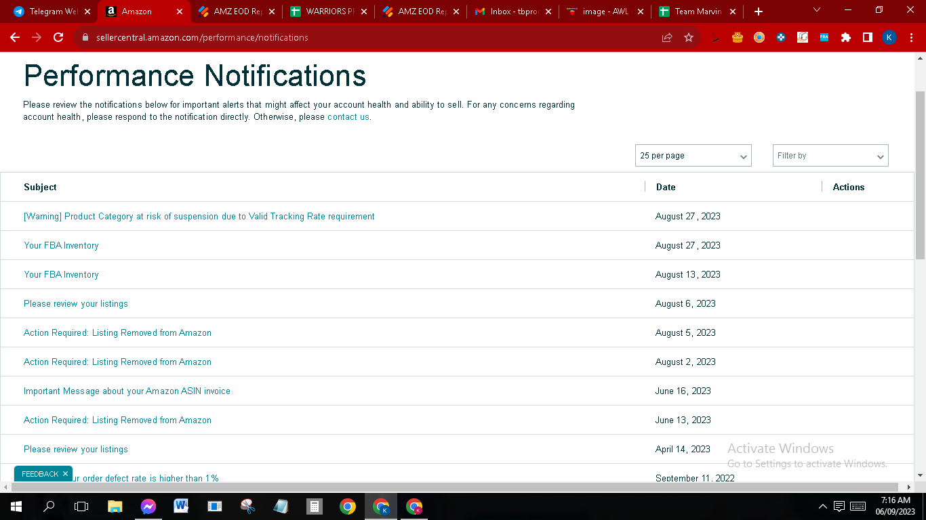This screenshot has width=926, height=520.
Task: Open the touch keyboard from the tray
Action: click(x=858, y=506)
